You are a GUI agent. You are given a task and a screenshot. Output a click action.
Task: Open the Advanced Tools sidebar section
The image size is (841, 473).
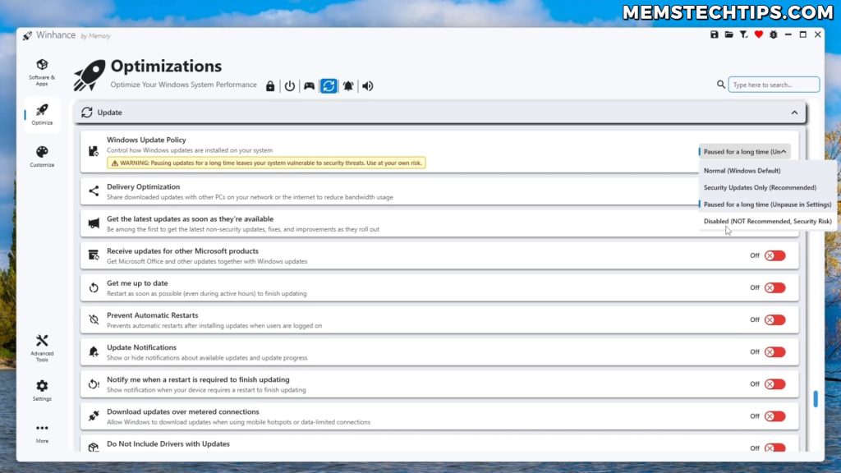(41, 348)
